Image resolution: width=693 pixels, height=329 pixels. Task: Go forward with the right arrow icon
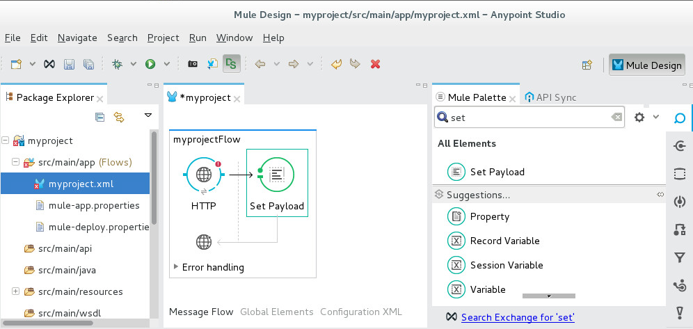294,65
